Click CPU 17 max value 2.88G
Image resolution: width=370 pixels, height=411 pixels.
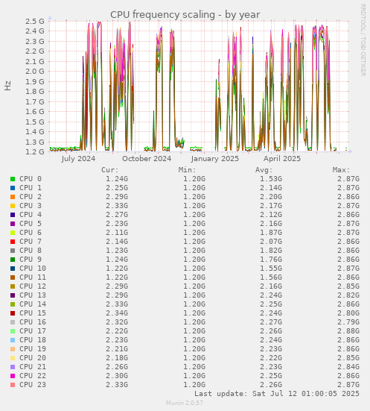coord(348,331)
